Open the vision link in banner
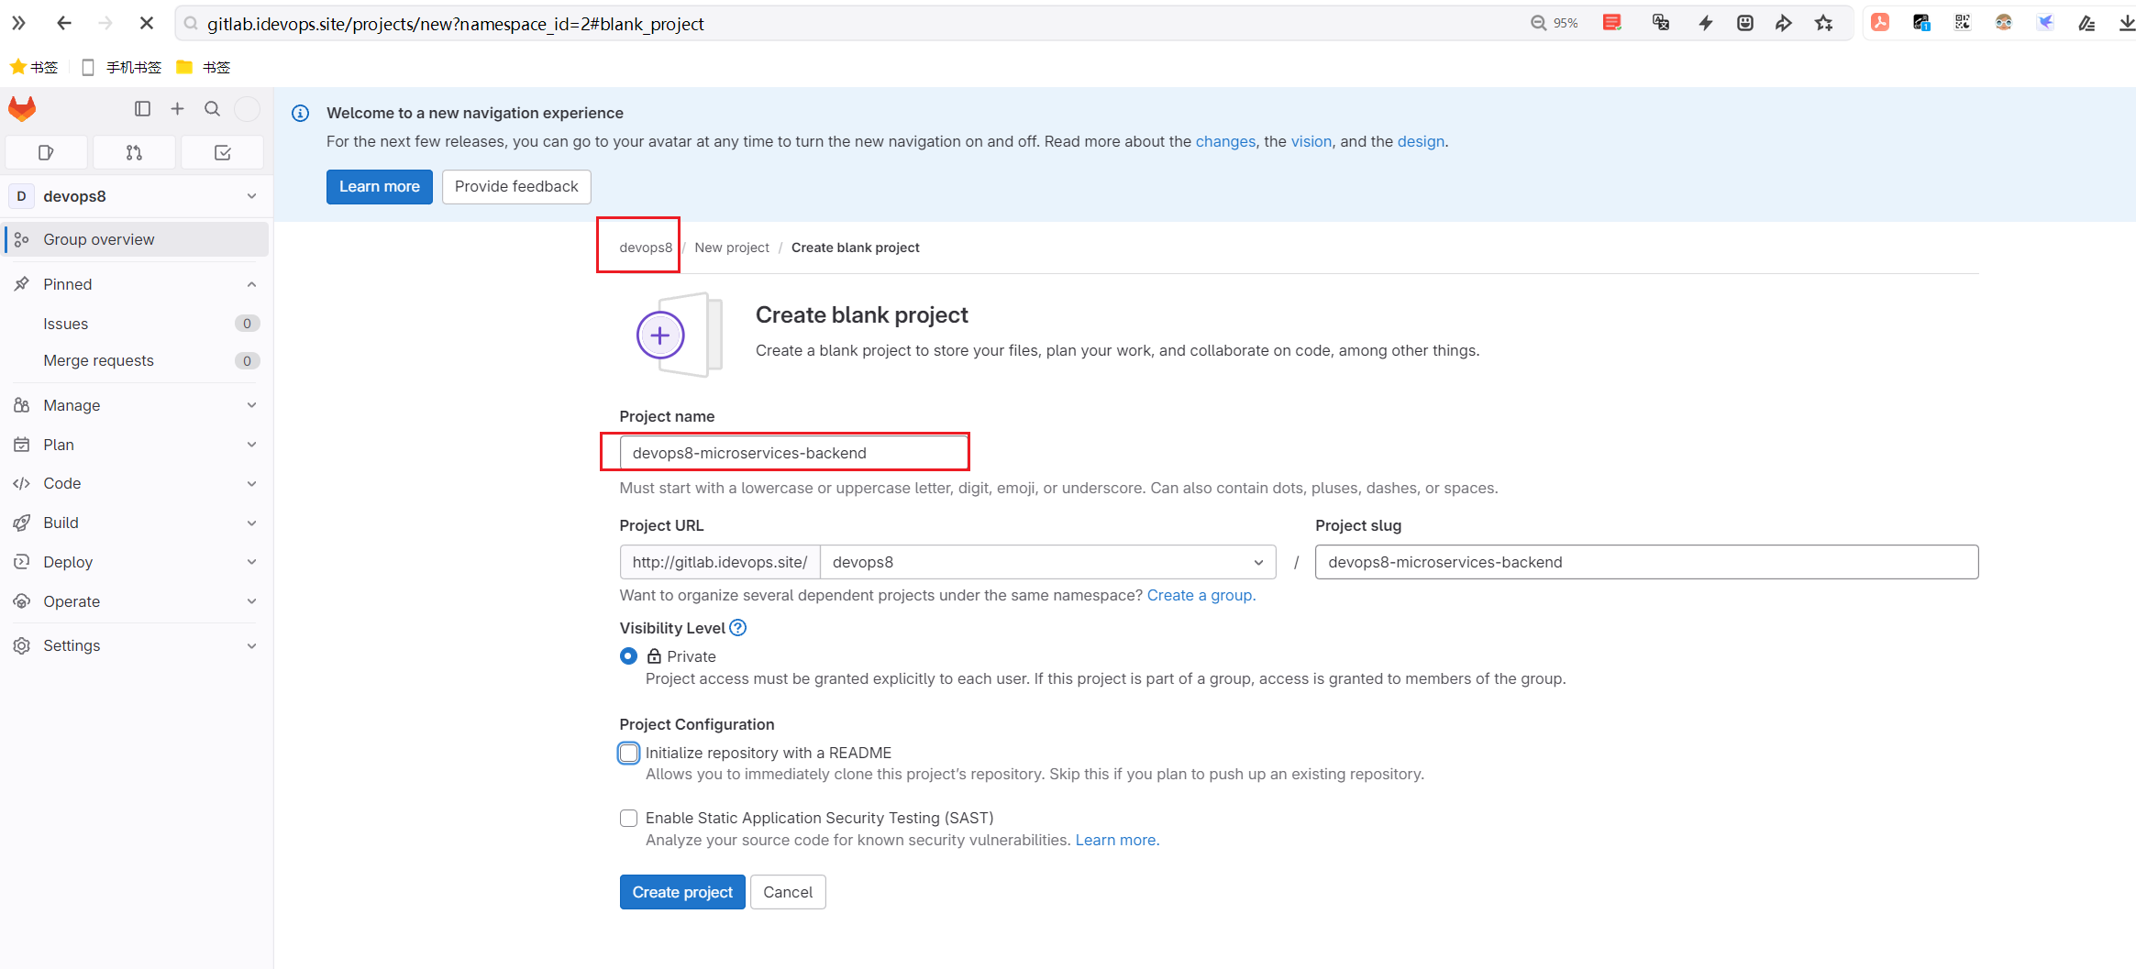The image size is (2136, 969). (1311, 141)
